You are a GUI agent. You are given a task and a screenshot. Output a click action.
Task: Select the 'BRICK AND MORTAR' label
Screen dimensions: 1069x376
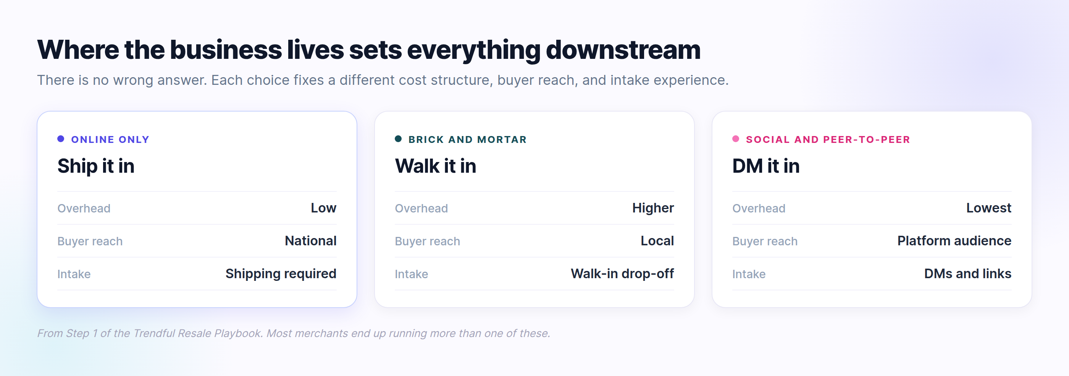467,139
